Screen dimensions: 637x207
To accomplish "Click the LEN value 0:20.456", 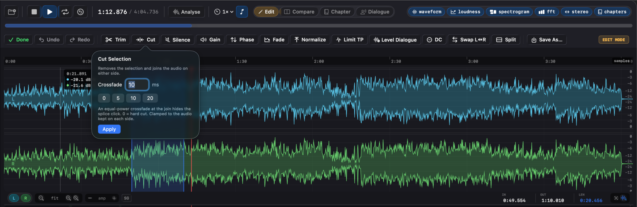I will (591, 201).
